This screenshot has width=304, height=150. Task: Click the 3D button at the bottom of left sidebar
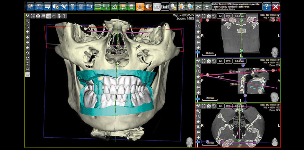pyautogui.click(x=27, y=74)
